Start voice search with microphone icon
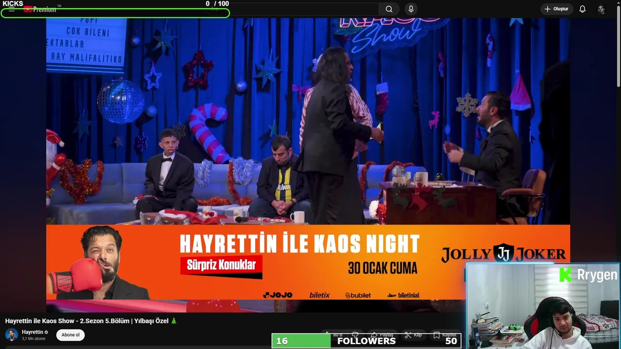 tap(411, 9)
